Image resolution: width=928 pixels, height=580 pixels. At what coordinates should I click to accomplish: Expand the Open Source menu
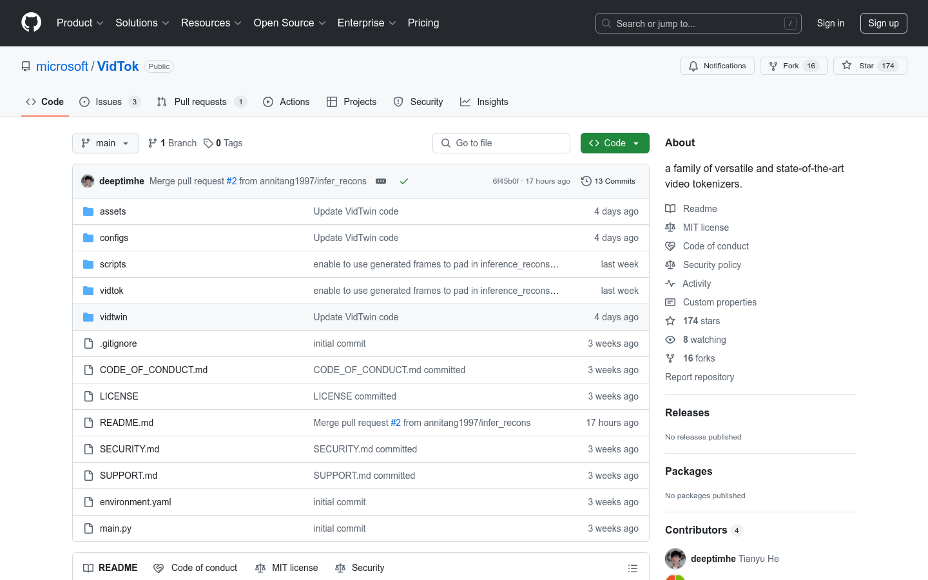(289, 23)
